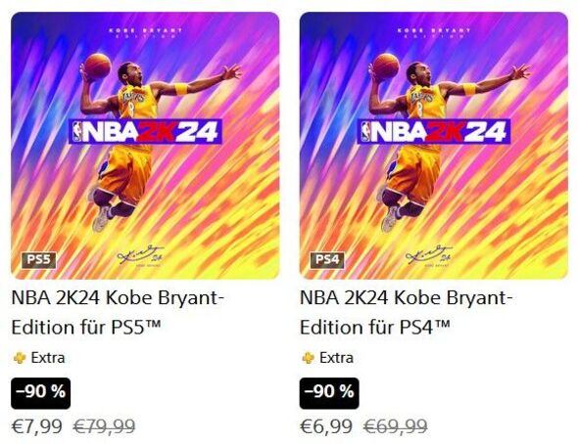Click the crossed-out €69,99 original price

click(395, 426)
